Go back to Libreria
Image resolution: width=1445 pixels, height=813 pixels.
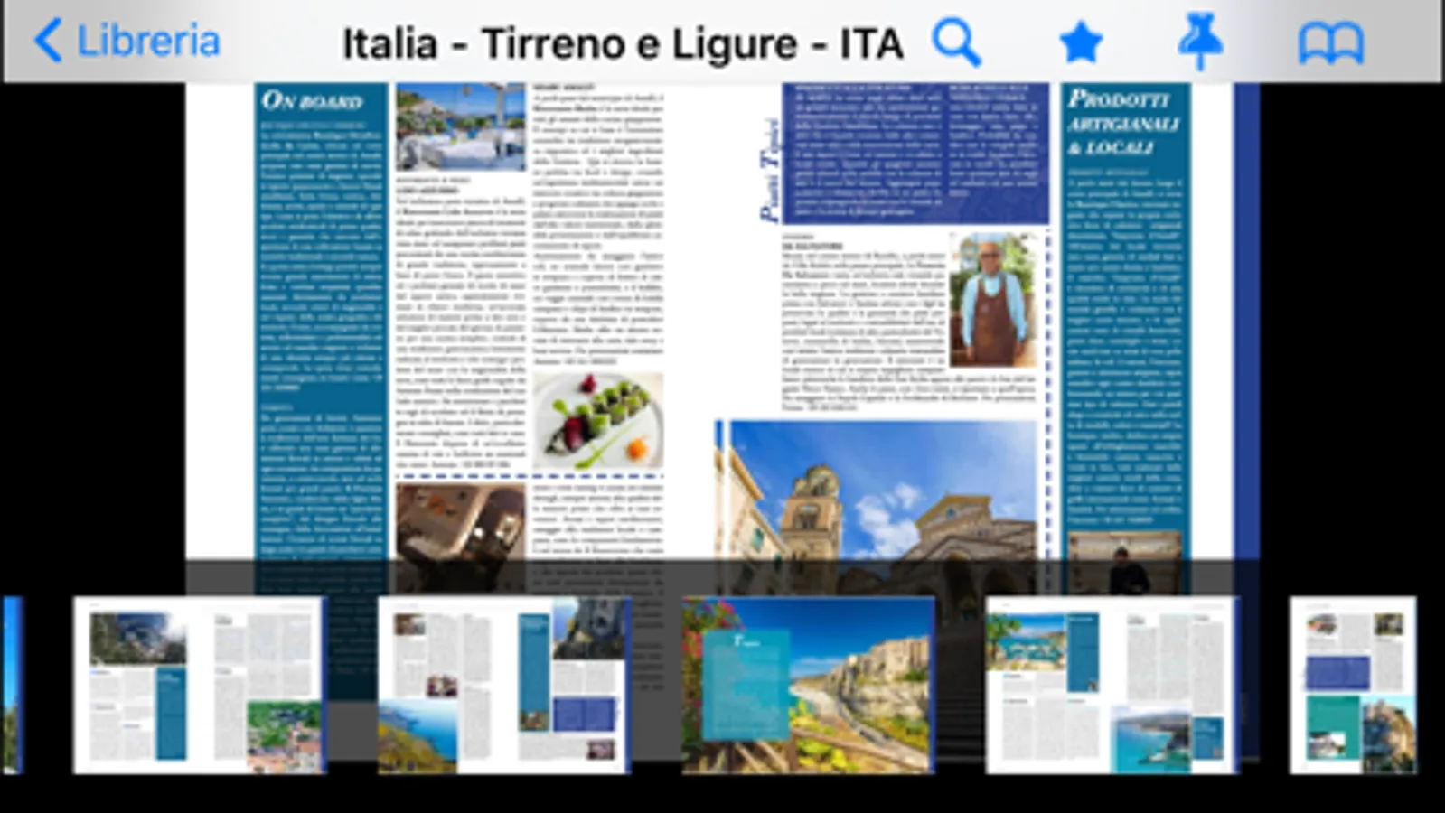point(127,42)
